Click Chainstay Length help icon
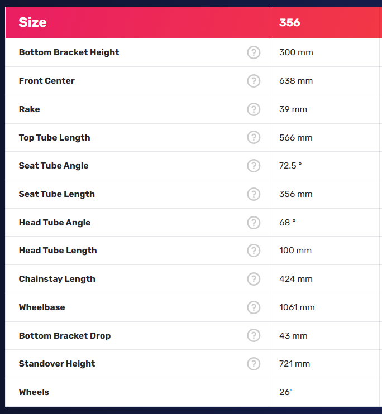Image resolution: width=382 pixels, height=414 pixels. pyautogui.click(x=254, y=279)
